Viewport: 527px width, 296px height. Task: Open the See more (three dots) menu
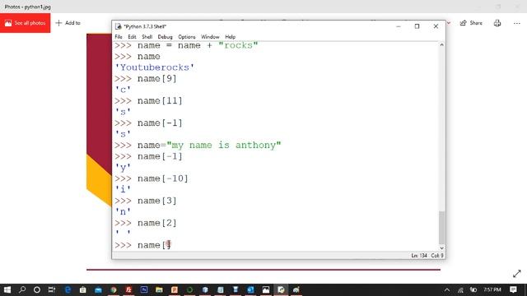pyautogui.click(x=517, y=23)
